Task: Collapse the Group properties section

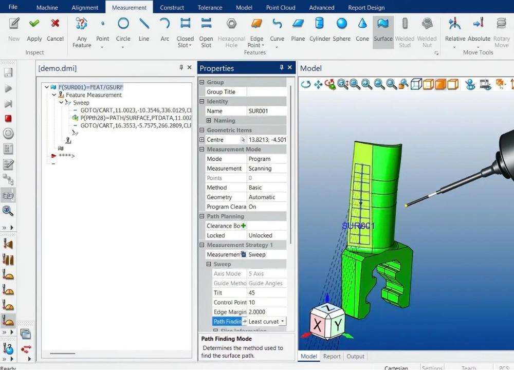Action: pos(202,82)
